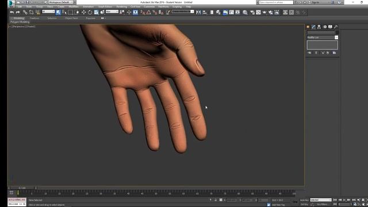Click the Auto Key button
This screenshot has height=207, width=368.
[304, 200]
